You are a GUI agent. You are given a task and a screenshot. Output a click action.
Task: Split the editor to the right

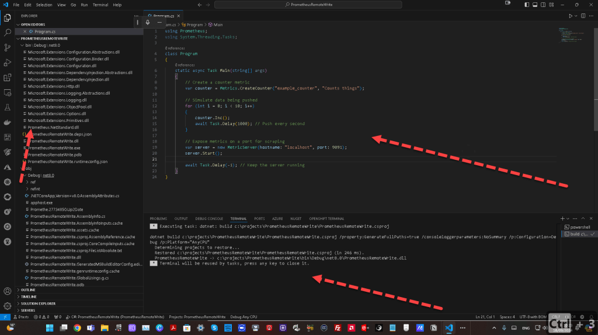click(x=583, y=16)
